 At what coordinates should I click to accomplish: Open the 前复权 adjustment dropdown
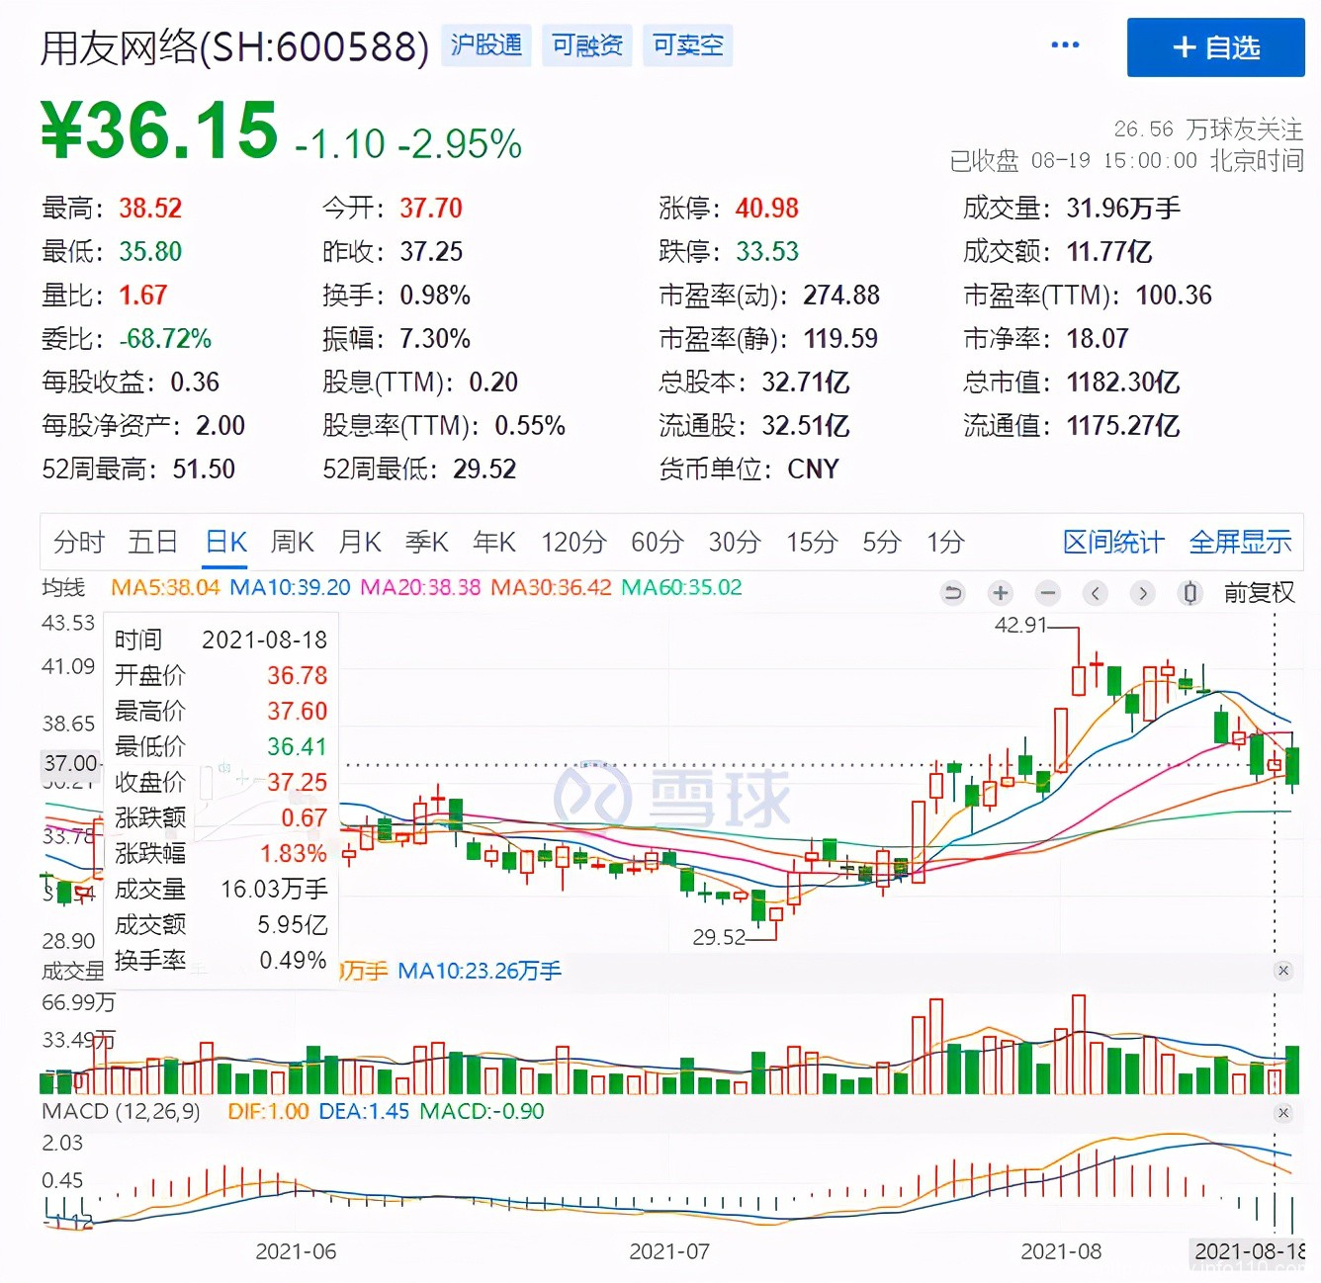click(1259, 593)
